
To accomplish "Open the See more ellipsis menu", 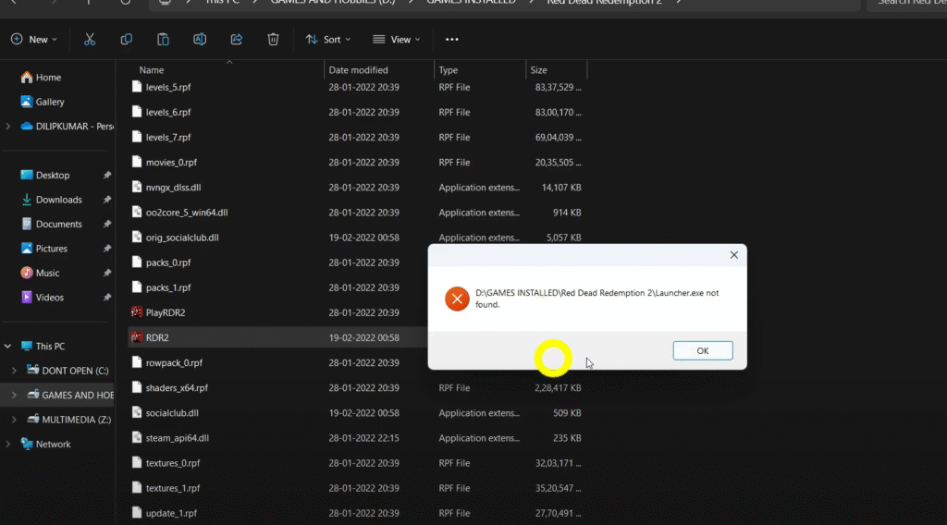I will tap(451, 39).
